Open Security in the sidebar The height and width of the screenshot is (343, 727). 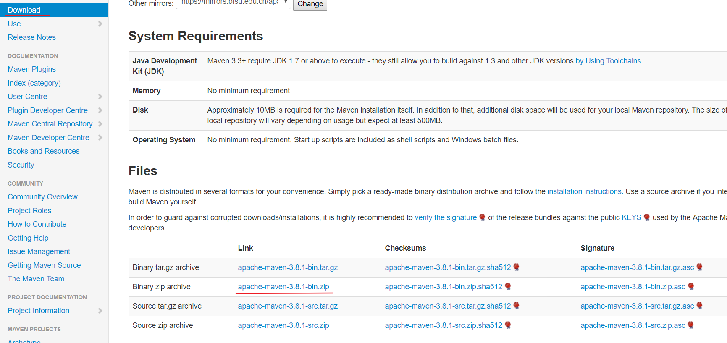click(21, 165)
